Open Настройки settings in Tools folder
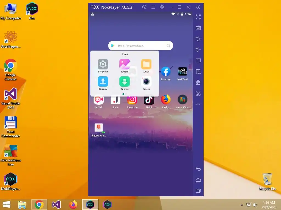Image resolution: width=281 pixels, height=210 pixels. (103, 66)
